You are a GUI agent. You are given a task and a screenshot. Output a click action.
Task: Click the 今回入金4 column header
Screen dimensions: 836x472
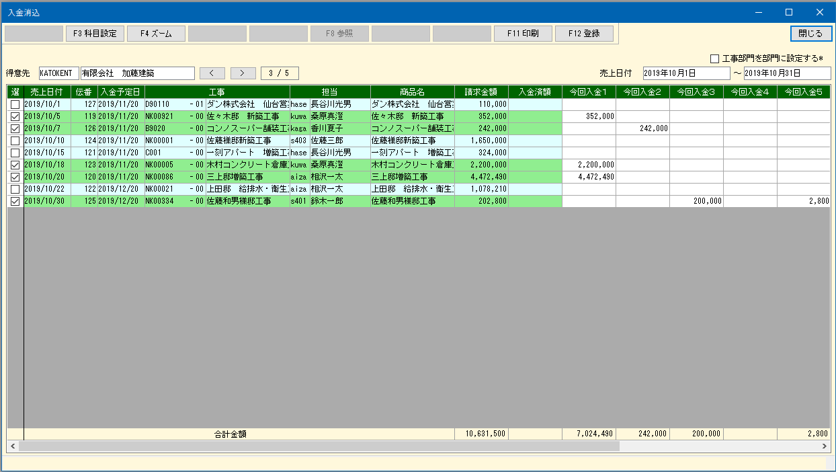(x=750, y=92)
